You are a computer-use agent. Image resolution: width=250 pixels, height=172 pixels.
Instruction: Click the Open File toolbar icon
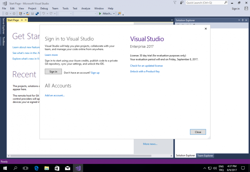click(x=28, y=14)
